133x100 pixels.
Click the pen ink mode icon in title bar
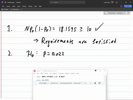point(117,2)
